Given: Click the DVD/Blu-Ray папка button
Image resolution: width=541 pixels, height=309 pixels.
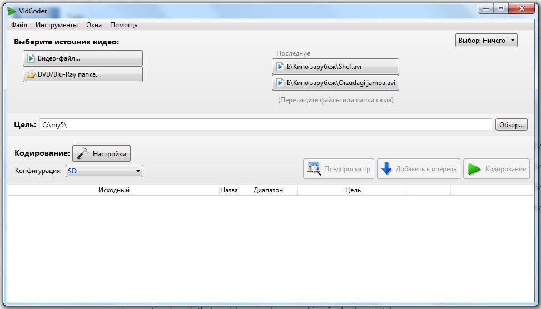Looking at the screenshot, I should [x=83, y=74].
